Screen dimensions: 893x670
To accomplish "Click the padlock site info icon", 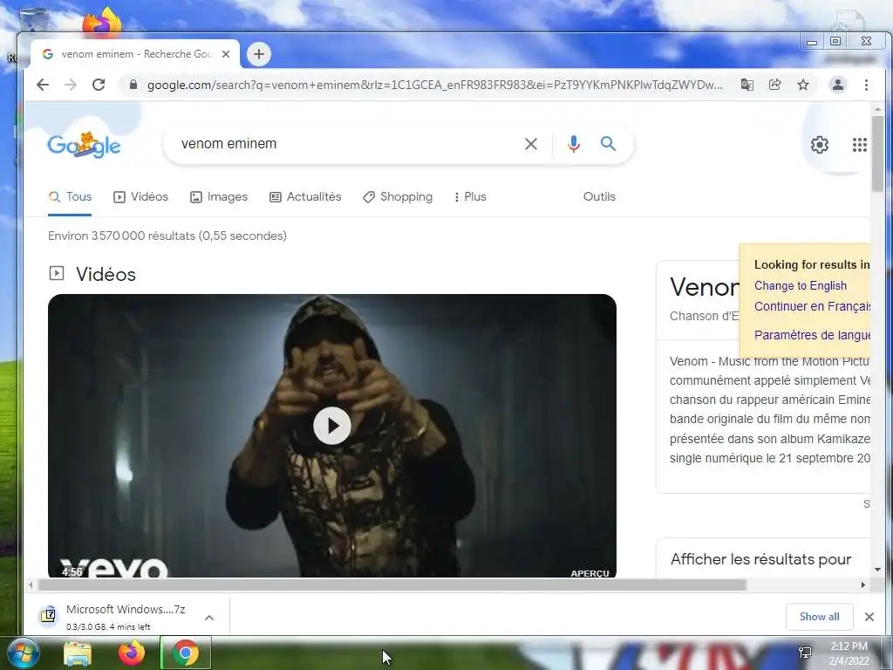I will (x=133, y=85).
